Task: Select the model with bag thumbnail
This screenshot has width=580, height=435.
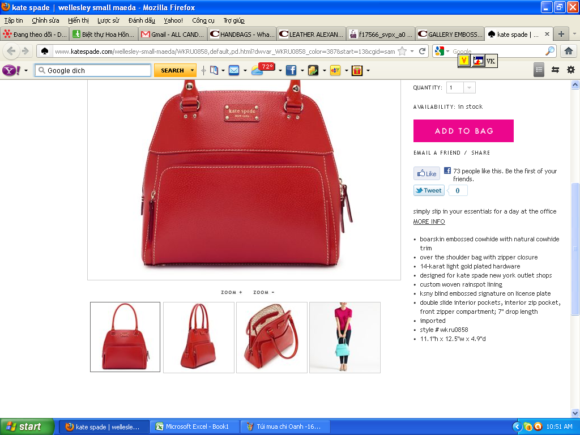Action: [x=345, y=338]
